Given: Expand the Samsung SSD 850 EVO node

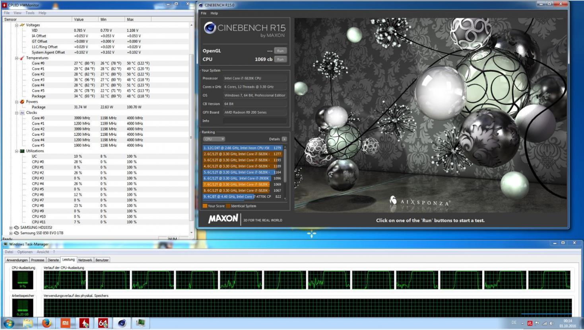Looking at the screenshot, I should tap(11, 233).
